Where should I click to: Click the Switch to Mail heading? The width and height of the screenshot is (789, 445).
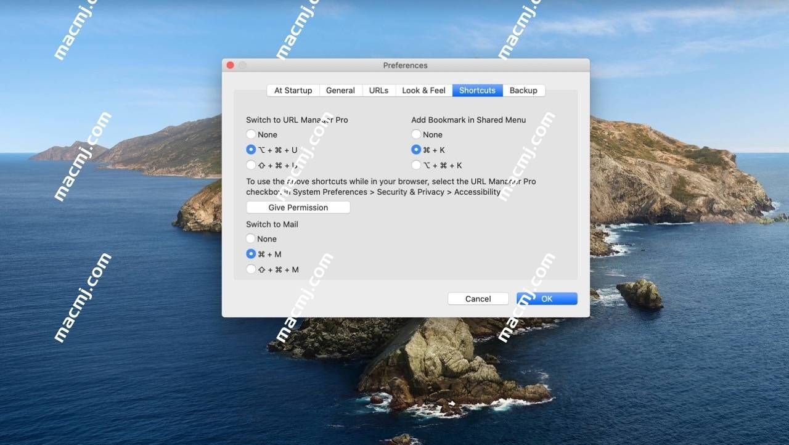coord(272,224)
